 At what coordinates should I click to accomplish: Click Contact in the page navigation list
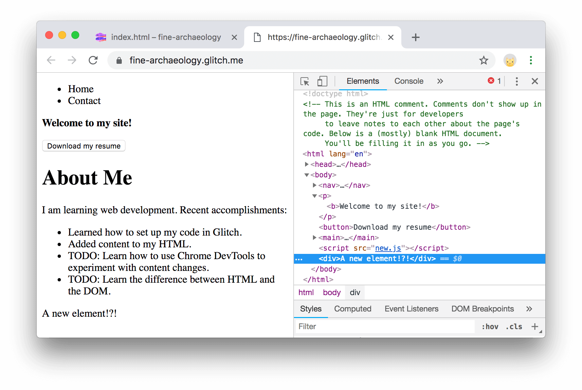84,101
